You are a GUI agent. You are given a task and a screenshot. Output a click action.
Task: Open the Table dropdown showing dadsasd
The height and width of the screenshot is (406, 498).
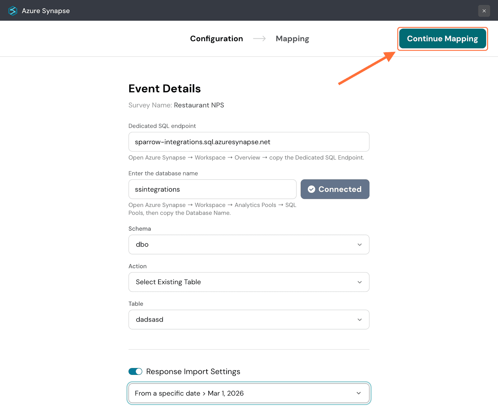(x=243, y=320)
